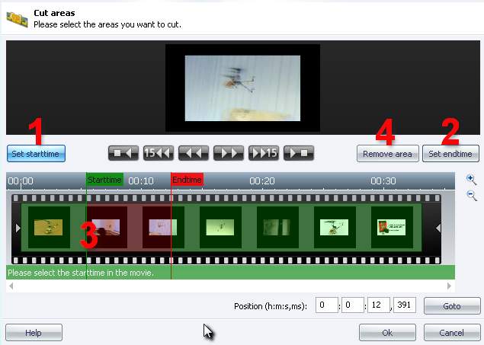Select the red Endtime marker
The image size is (484, 345).
point(187,180)
